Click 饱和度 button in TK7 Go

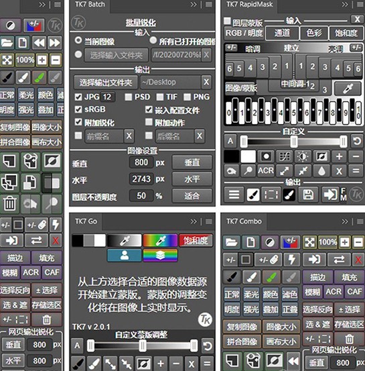(196, 241)
